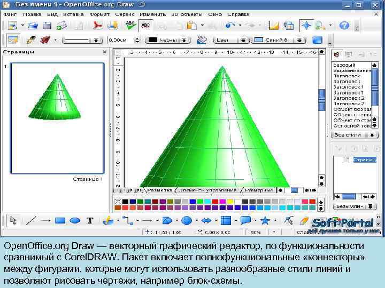Select the Connector tool
This screenshot has width=385, height=288.
click(x=127, y=221)
